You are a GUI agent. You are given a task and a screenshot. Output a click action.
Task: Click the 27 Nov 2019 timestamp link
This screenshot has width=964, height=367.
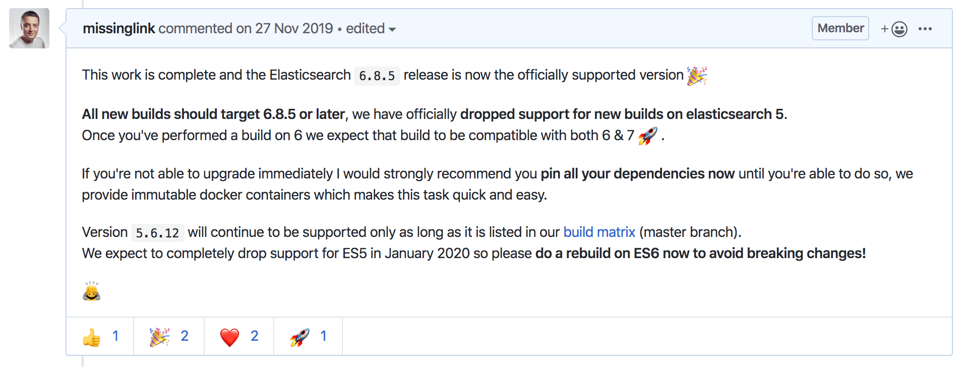pyautogui.click(x=294, y=28)
